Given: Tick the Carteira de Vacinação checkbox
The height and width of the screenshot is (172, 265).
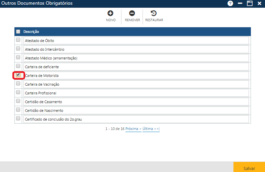Looking at the screenshot, I should [x=18, y=83].
